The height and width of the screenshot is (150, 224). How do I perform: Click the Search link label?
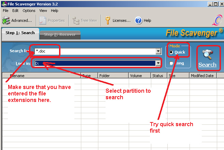pyautogui.click(x=207, y=64)
